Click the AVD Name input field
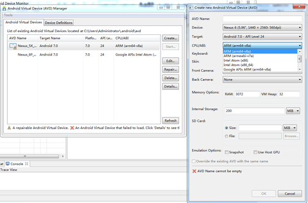308x203 pixels. point(262,19)
